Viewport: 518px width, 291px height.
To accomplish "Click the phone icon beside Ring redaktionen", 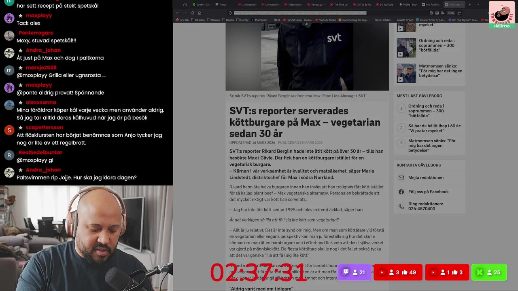I will coord(401,206).
